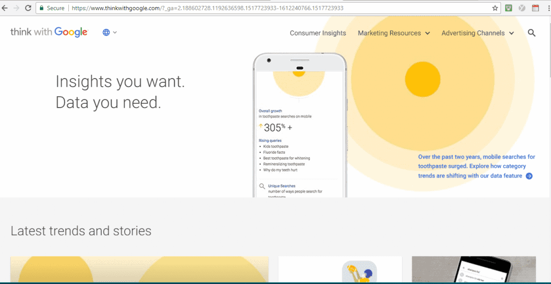Screen dimensions: 551x284
Task: Click 'Insights you want.' headline
Action: 120,82
